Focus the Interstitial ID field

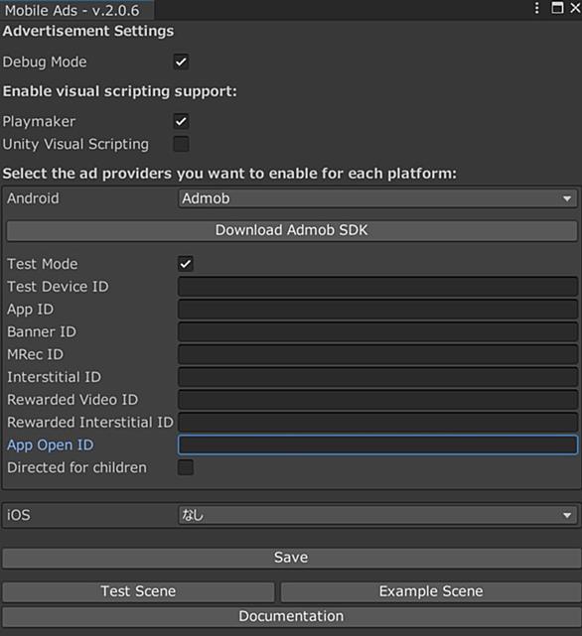coord(377,377)
